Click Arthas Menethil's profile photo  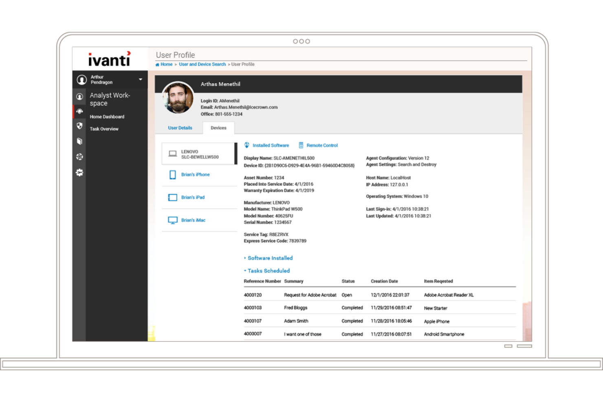[x=178, y=98]
